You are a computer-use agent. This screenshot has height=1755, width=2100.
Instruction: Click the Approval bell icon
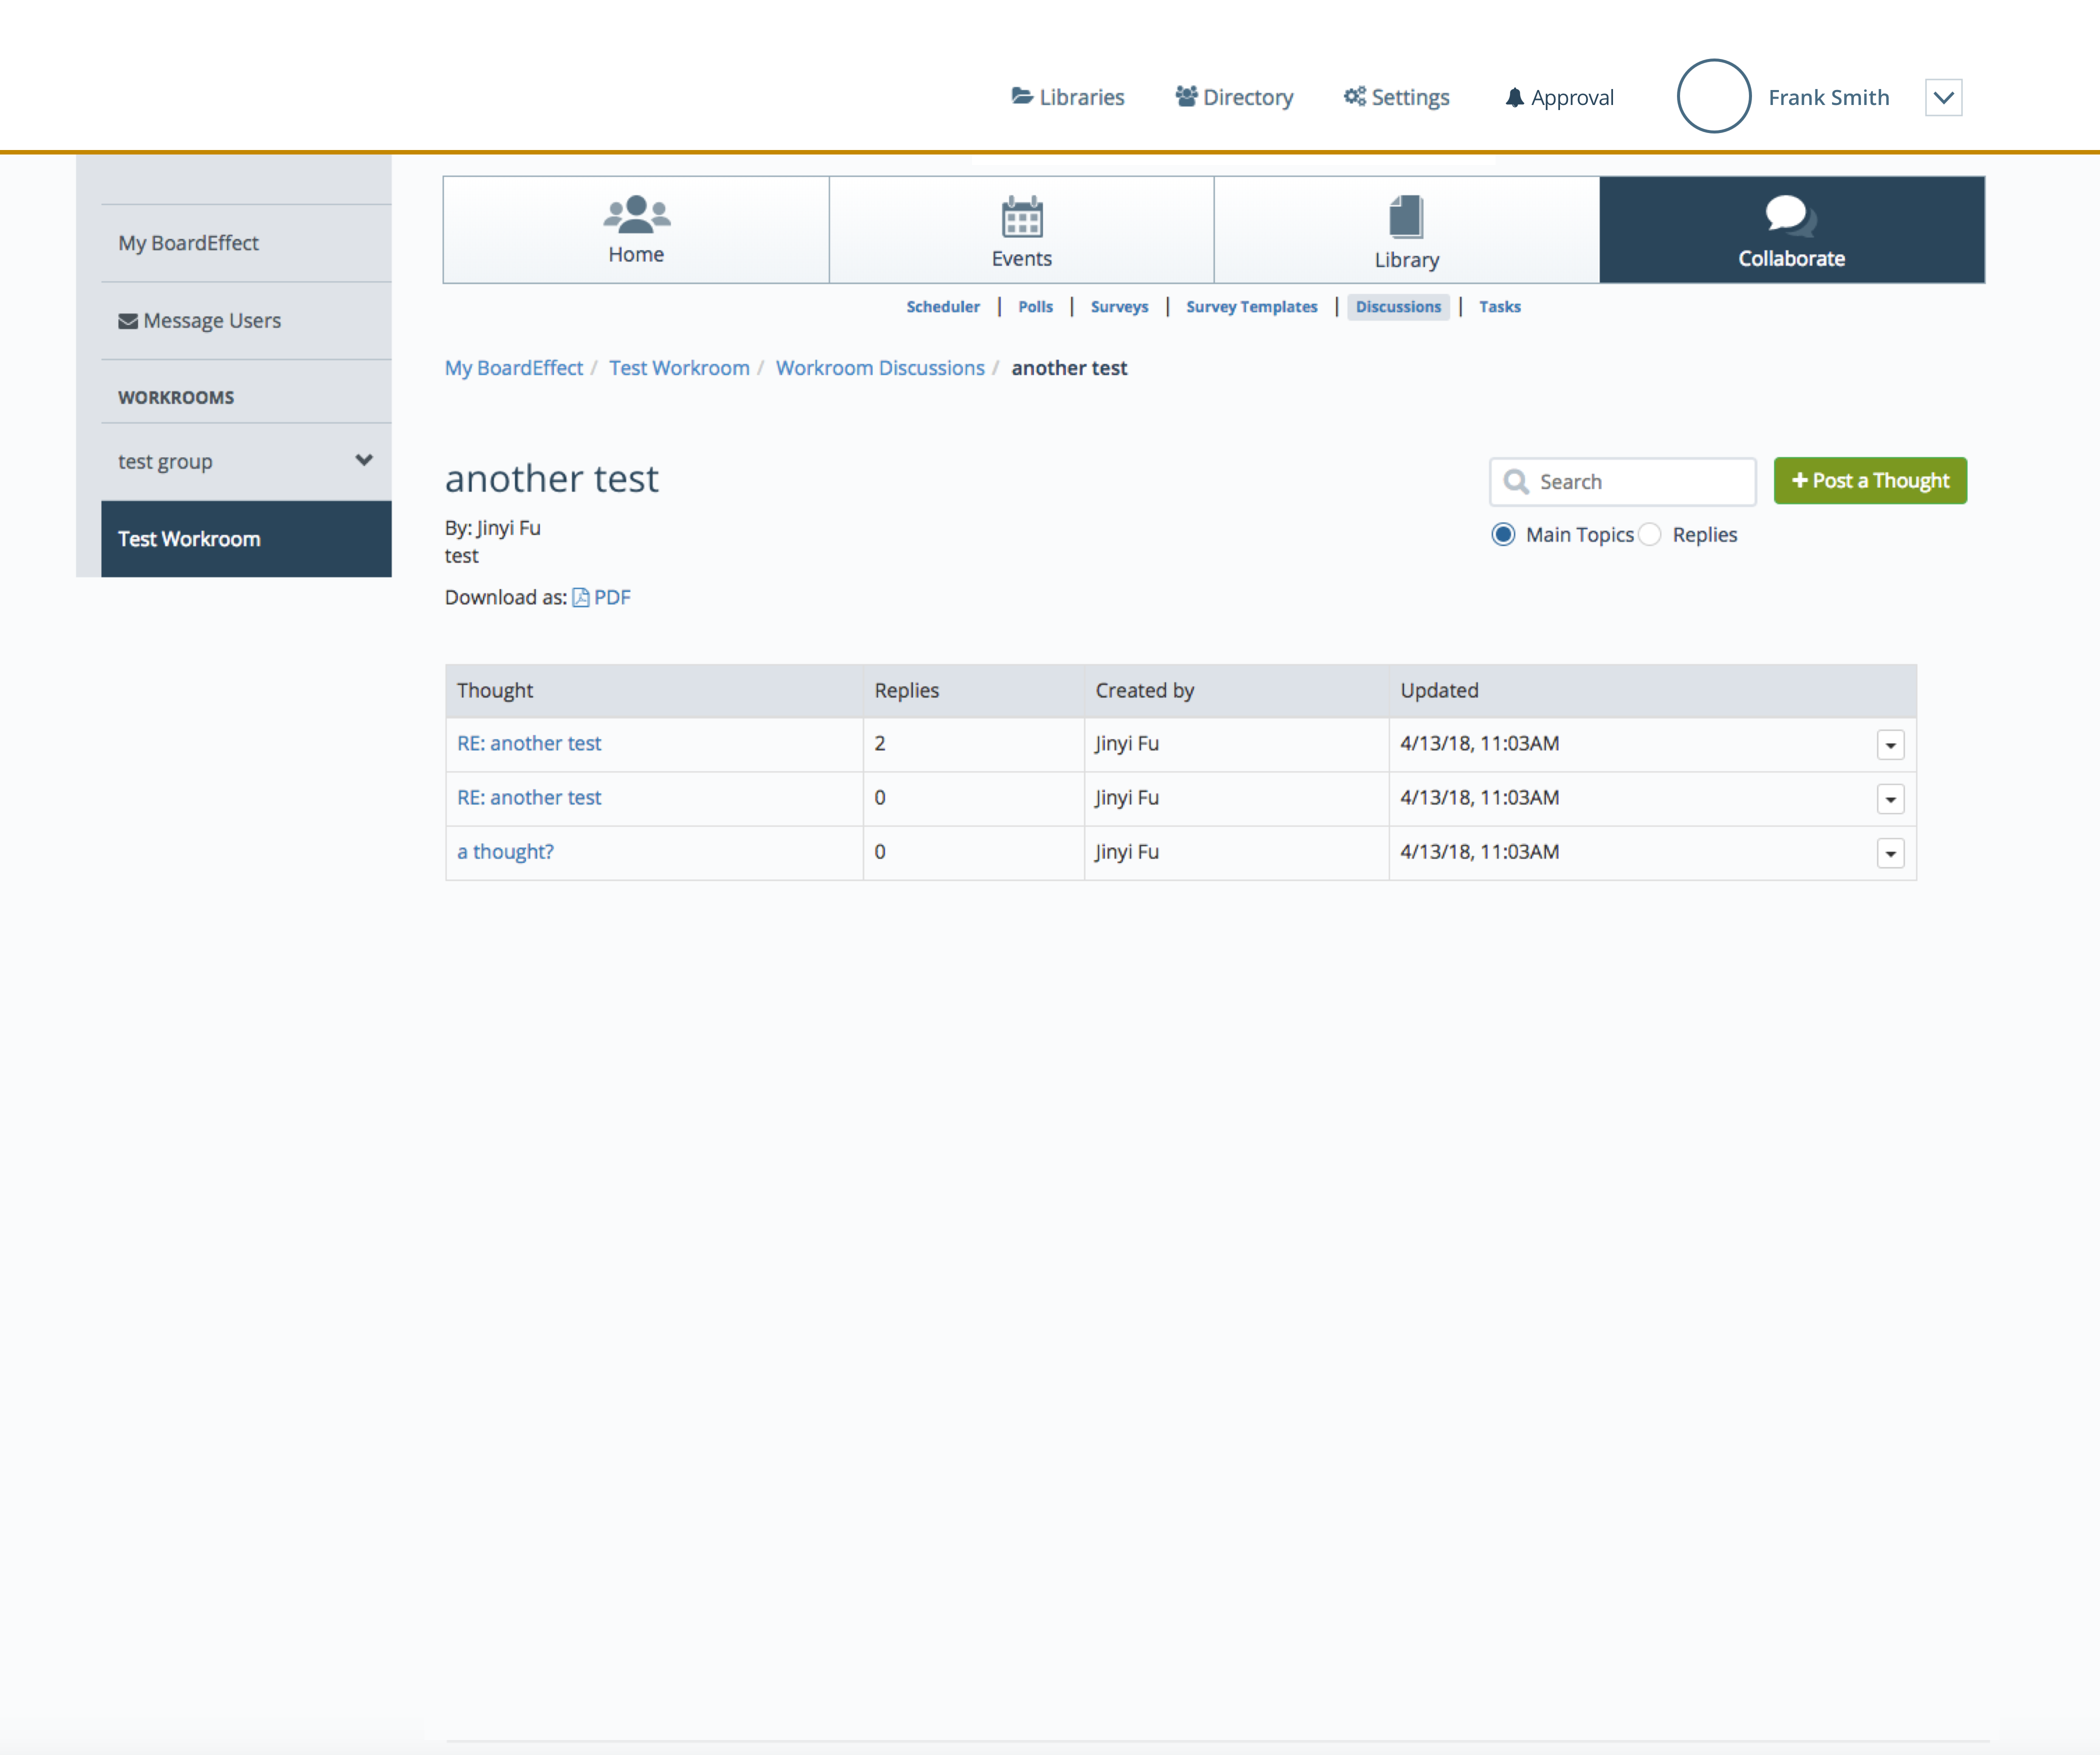tap(1514, 97)
